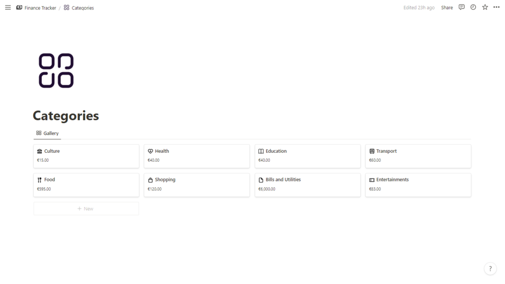The width and height of the screenshot is (505, 284).
Task: Open the Bills and Utilities card
Action: (308, 185)
